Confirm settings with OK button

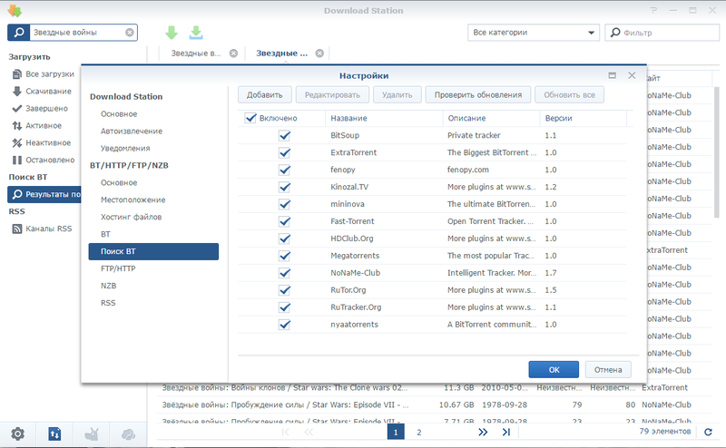[x=554, y=370]
